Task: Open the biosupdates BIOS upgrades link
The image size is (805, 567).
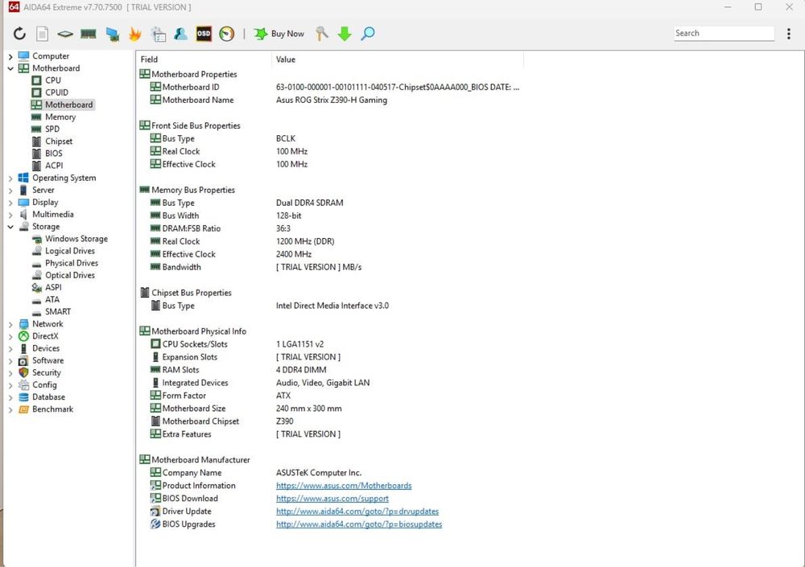Action: pos(359,524)
